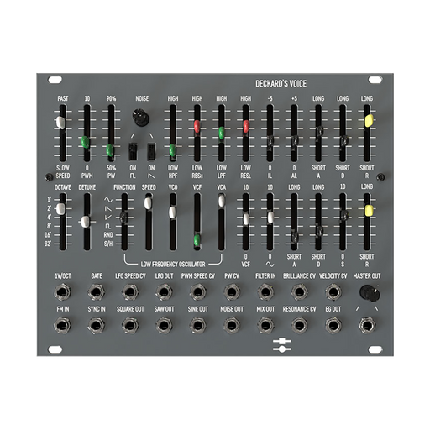Toggle the sawtooth wave ON switch
The height and width of the screenshot is (430, 430).
[151, 151]
